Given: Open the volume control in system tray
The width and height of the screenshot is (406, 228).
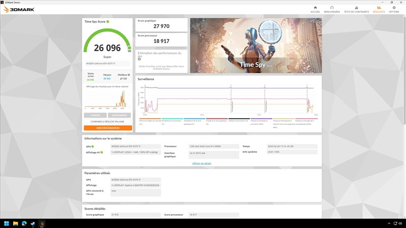Looking at the screenshot, I should [x=400, y=223].
